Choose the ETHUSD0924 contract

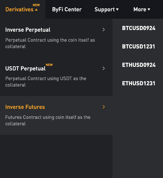click(139, 65)
